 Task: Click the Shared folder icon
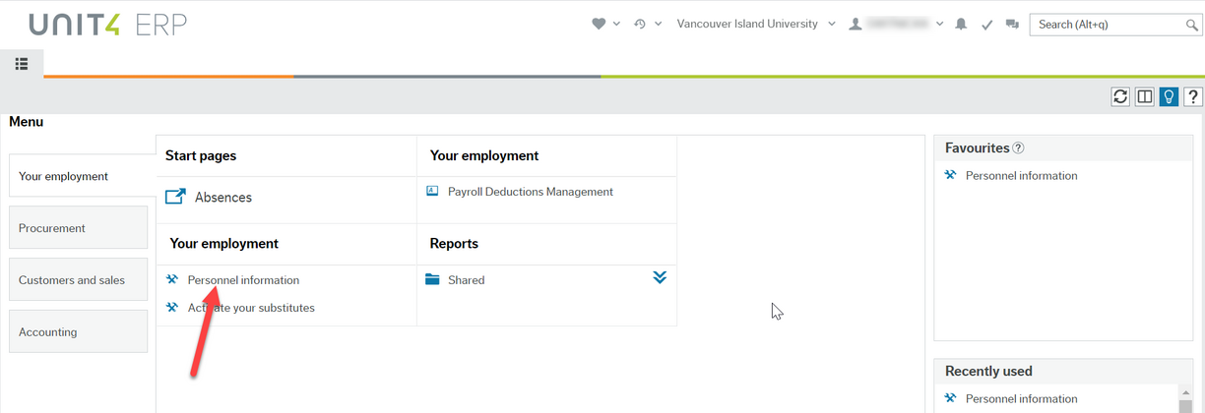tap(432, 279)
